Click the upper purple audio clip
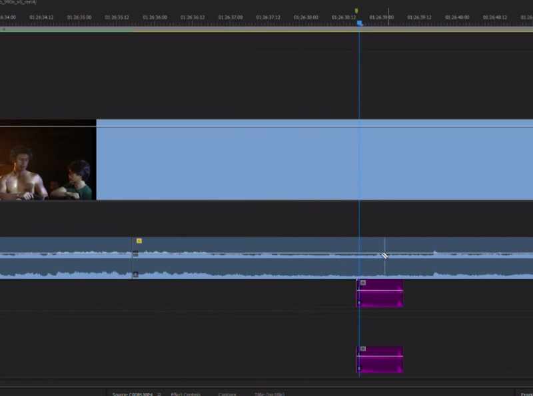533x396 pixels. pyautogui.click(x=380, y=294)
